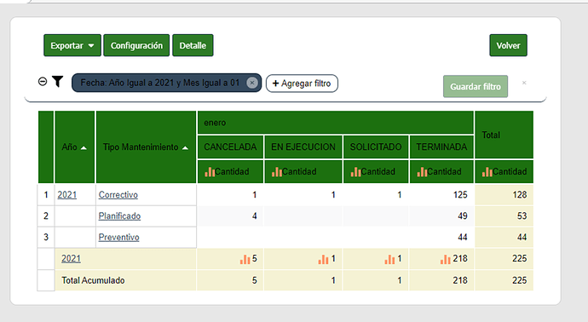Viewport: 588px width, 322px height.
Task: Add a filter with Agregar filtro
Action: click(x=302, y=83)
